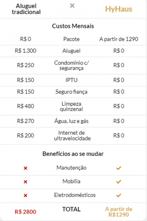Select the Condomínio c/ segurança label
This screenshot has height=221, width=147.
pyautogui.click(x=71, y=66)
